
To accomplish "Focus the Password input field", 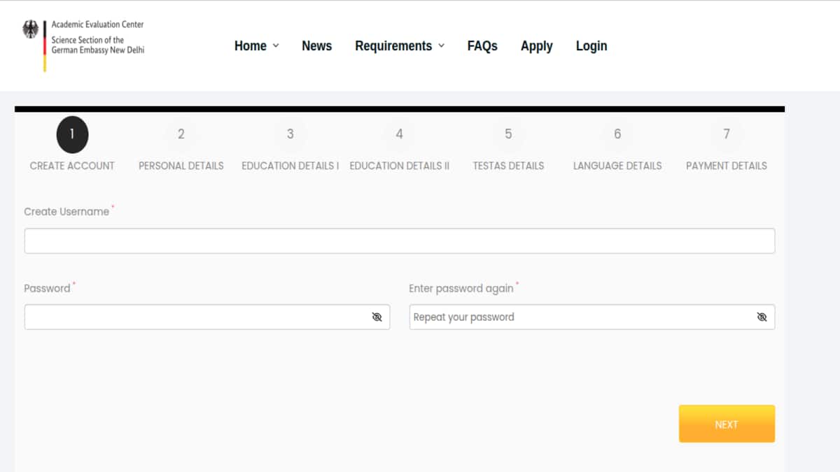I will coord(207,317).
